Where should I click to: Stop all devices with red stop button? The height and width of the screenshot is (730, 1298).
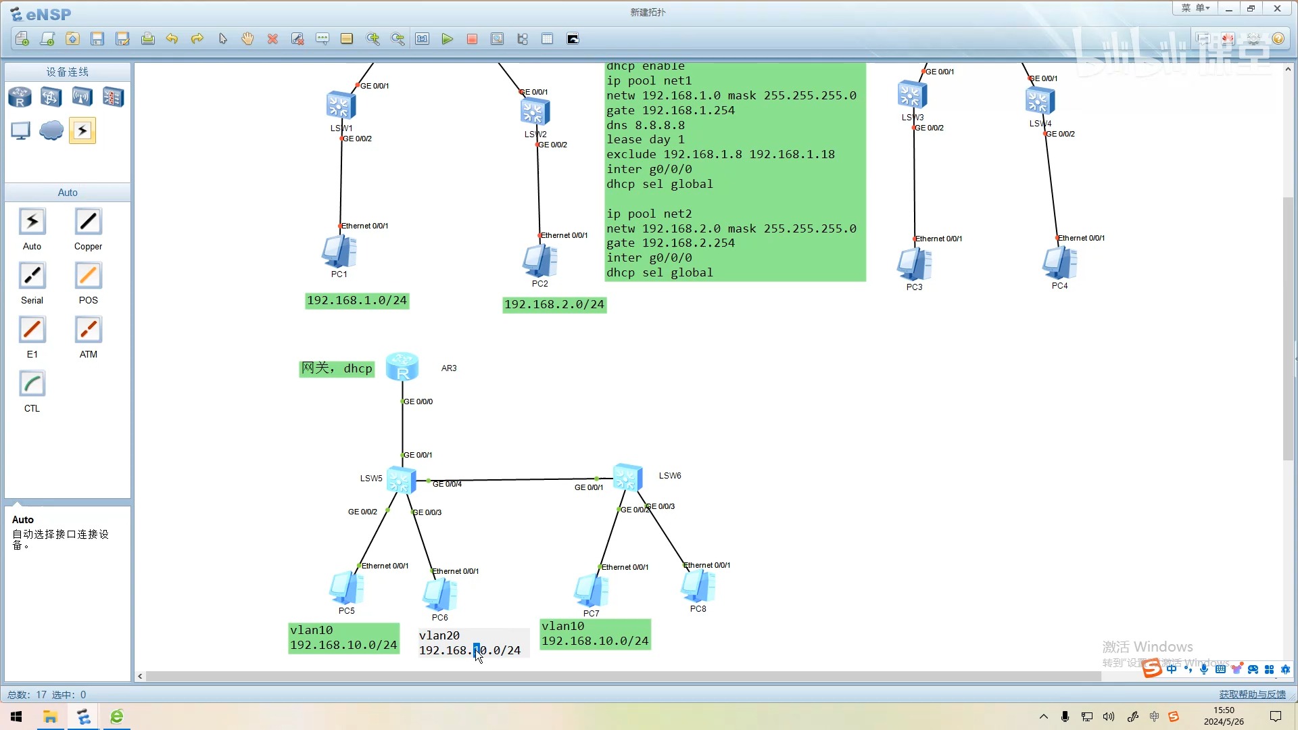click(472, 39)
